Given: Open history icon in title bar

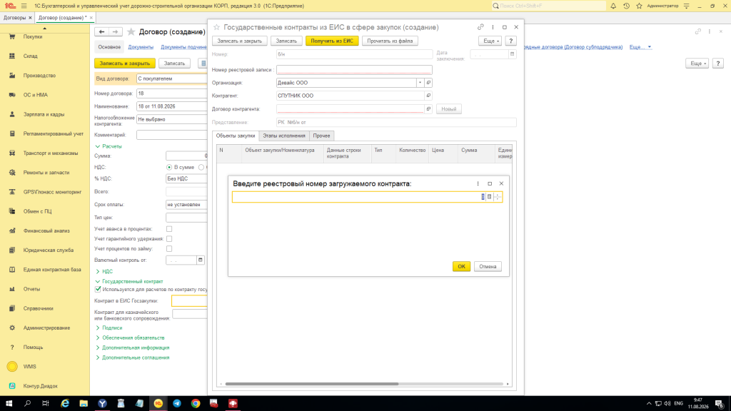Looking at the screenshot, I should point(626,6).
